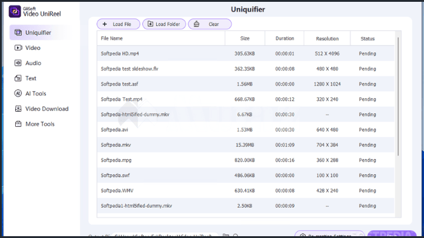The width and height of the screenshot is (424, 238).
Task: Click the file list vertical scrollbar
Action: 398,97
